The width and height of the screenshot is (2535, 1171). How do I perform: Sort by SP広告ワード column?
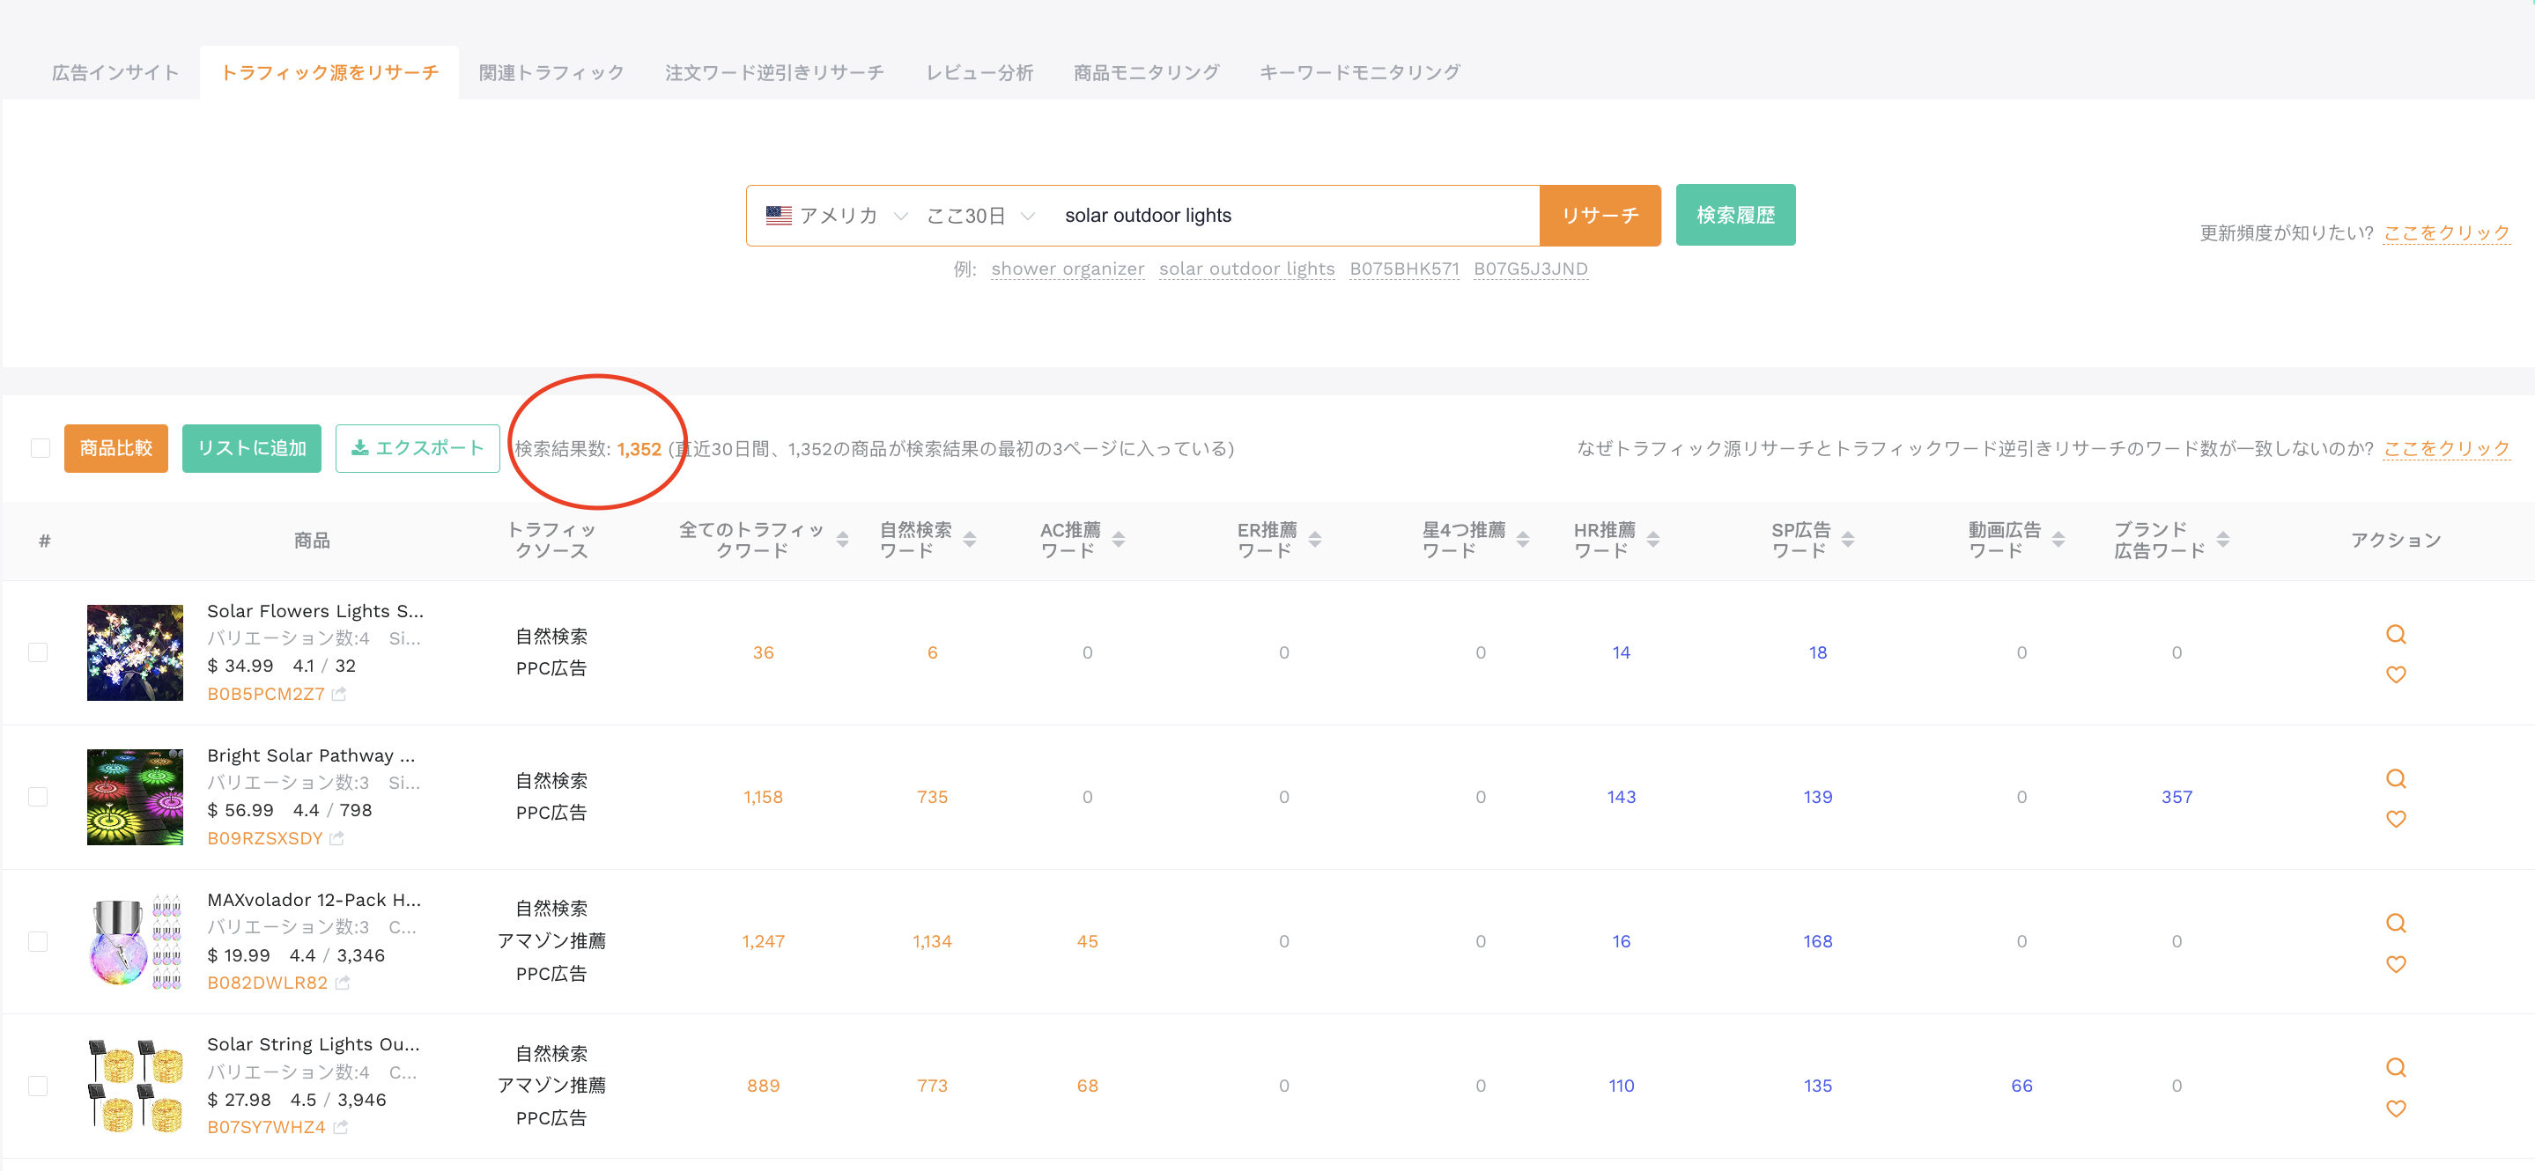[1847, 539]
